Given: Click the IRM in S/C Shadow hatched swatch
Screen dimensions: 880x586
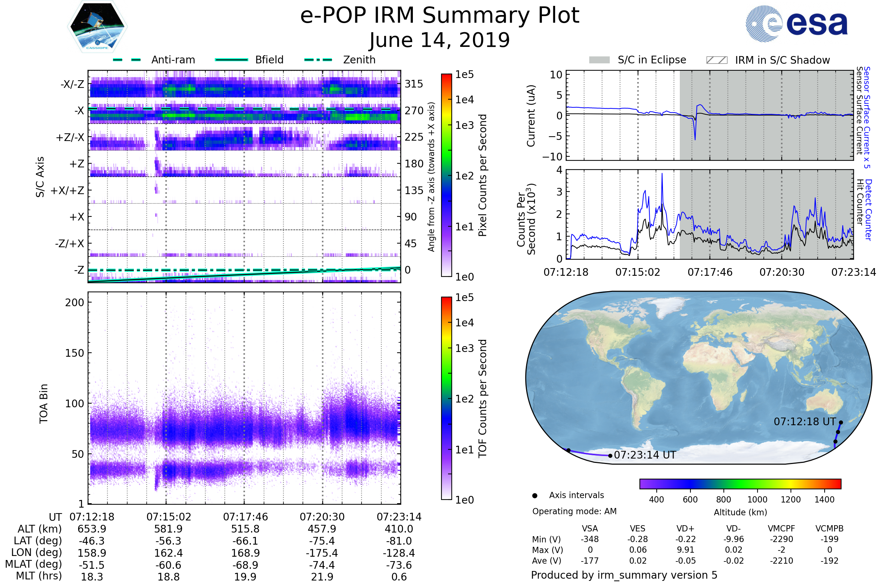Looking at the screenshot, I should click(x=716, y=60).
